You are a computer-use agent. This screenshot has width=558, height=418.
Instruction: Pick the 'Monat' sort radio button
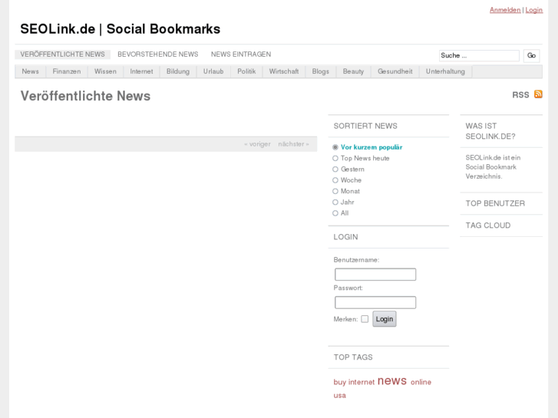pyautogui.click(x=335, y=192)
